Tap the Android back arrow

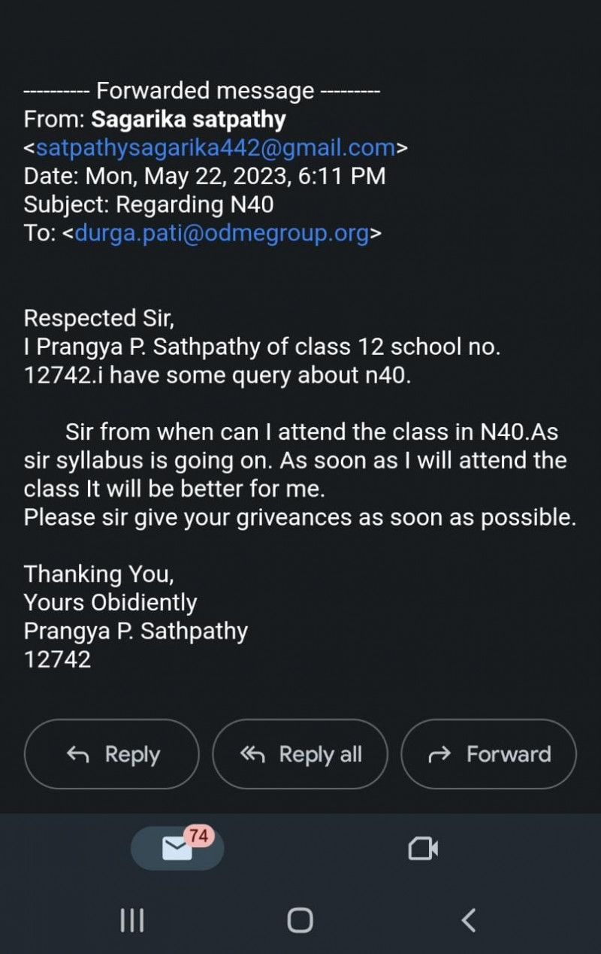click(468, 919)
